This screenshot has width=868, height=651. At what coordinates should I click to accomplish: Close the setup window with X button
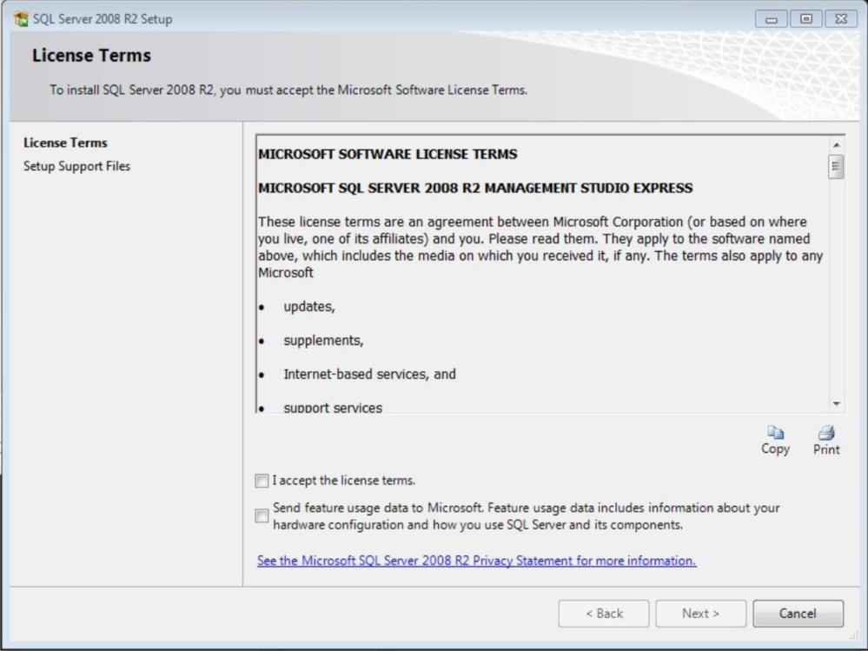(840, 19)
